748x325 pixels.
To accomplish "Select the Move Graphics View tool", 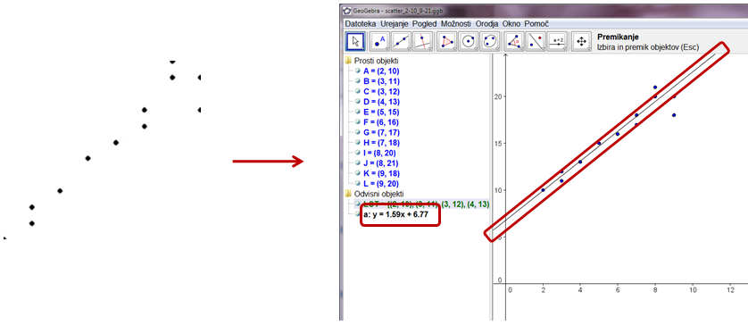I will (581, 42).
